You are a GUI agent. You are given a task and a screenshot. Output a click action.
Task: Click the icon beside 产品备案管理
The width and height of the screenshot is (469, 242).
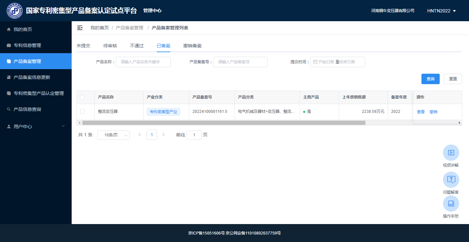(x=9, y=61)
